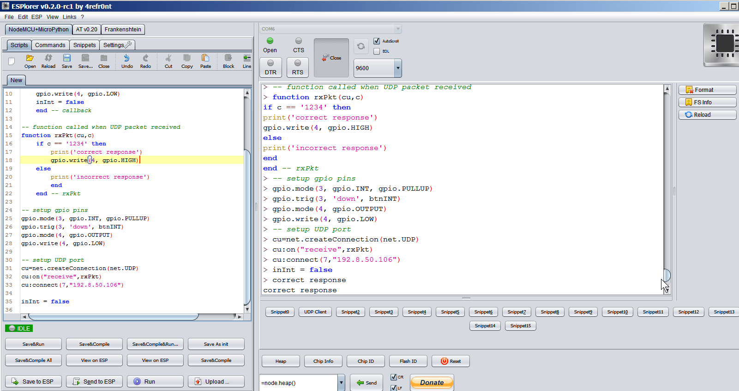This screenshot has width=739, height=391.
Task: Click the Run script button
Action: 155,381
